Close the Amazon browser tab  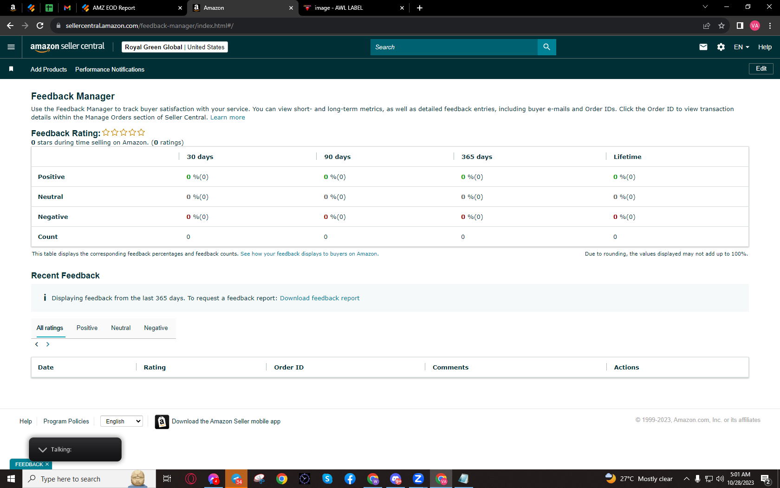click(x=291, y=8)
